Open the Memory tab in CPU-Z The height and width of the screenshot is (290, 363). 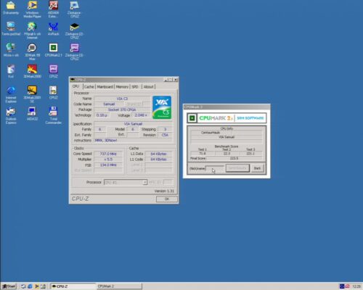[122, 87]
